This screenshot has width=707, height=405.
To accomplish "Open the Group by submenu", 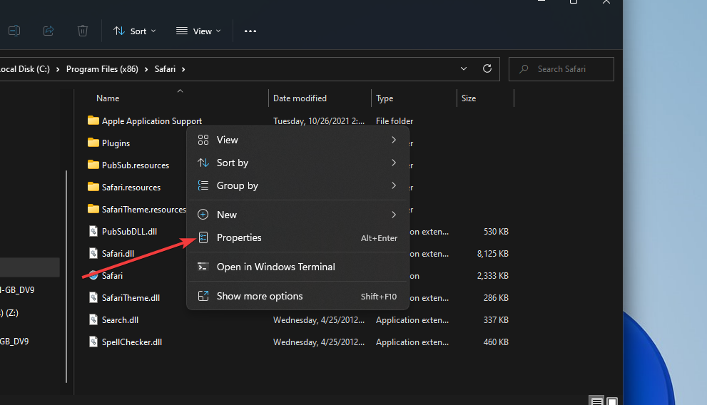I will click(297, 185).
